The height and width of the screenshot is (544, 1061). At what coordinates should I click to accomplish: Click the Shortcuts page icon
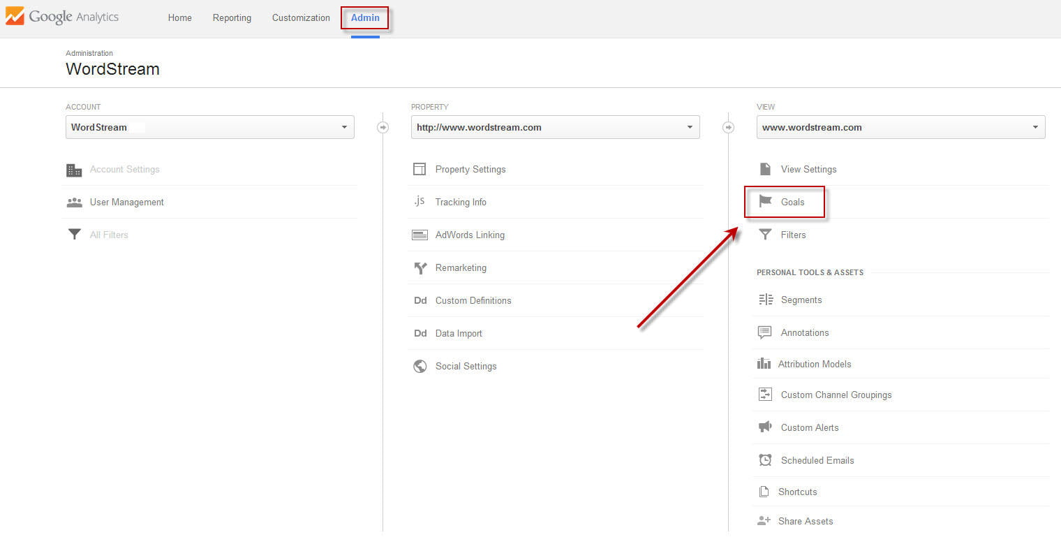tap(764, 492)
